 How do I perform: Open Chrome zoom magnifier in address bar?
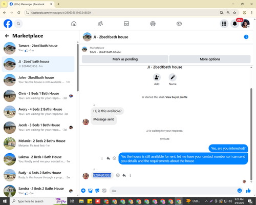pos(228,13)
